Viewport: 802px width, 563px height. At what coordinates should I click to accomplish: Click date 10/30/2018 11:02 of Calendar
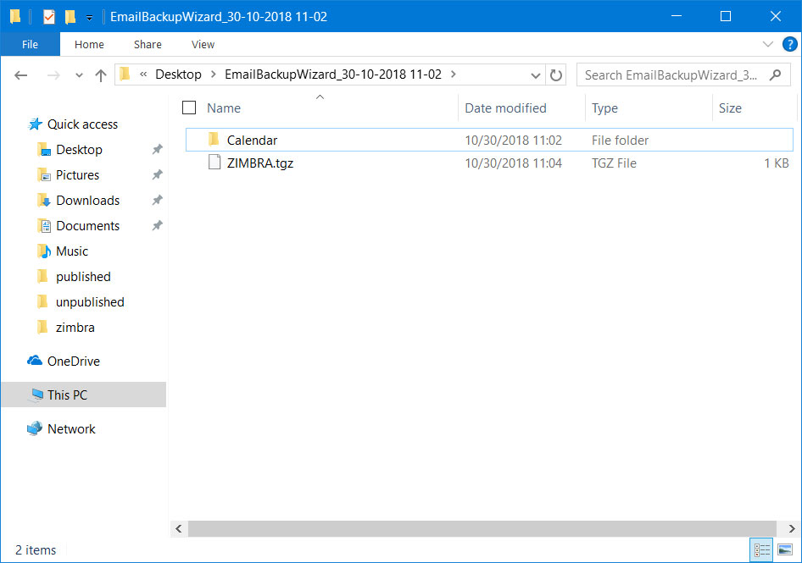[x=513, y=141]
